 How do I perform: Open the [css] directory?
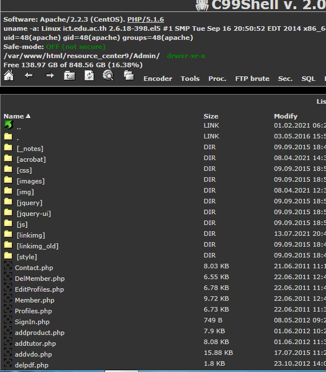pos(24,170)
